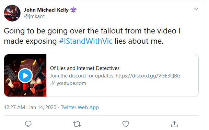The height and width of the screenshot is (130, 209).
Task: Click the tweet text about the fallout
Action: (x=92, y=36)
